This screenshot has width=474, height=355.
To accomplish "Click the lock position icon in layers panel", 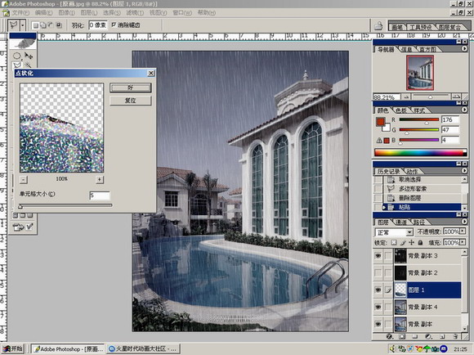I will 411,242.
